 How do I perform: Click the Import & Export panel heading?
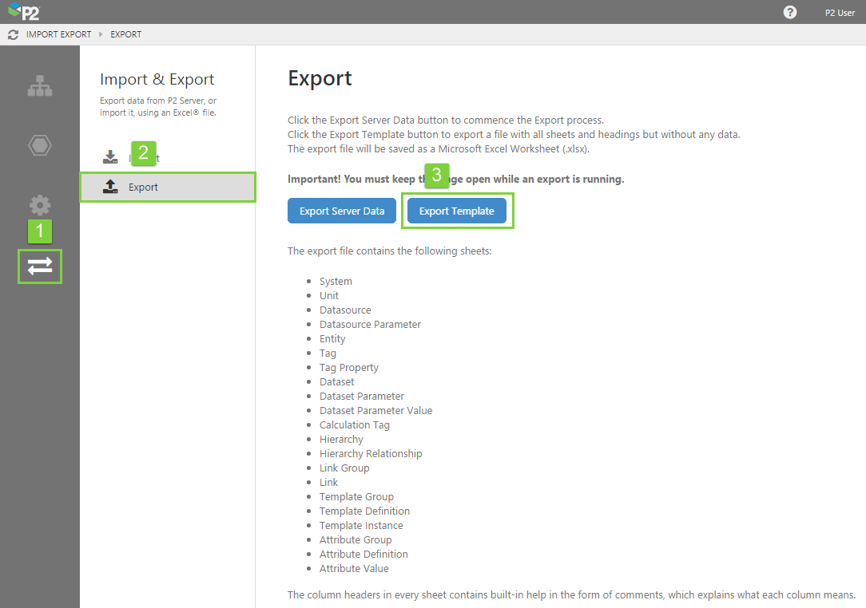point(157,80)
